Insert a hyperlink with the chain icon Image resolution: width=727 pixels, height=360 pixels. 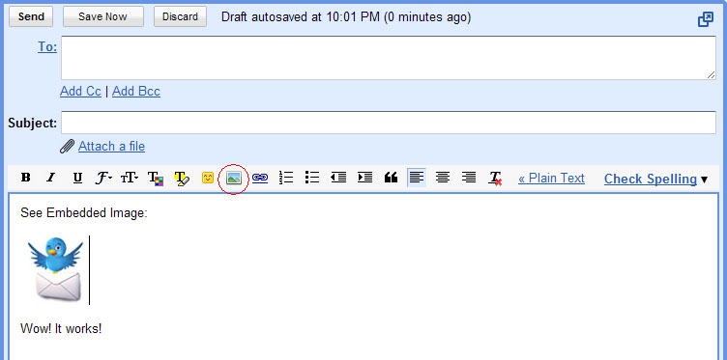[260, 178]
